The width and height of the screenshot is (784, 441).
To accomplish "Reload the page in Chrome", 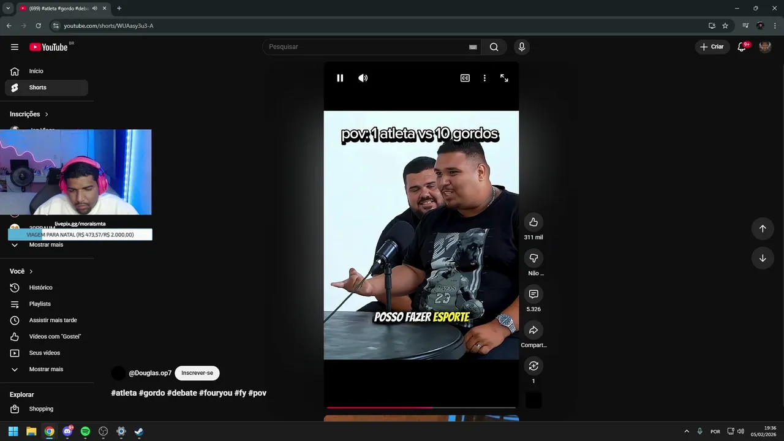I will (38, 26).
